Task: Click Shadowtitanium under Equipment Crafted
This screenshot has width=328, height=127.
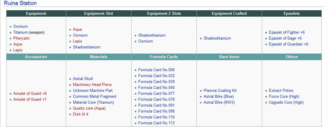Action: tap(217, 38)
